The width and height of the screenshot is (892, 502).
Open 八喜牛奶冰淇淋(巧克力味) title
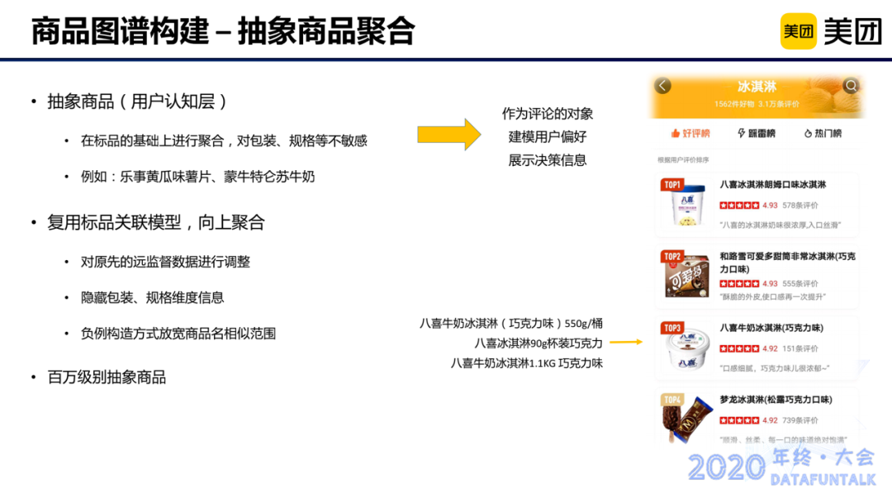[x=771, y=328]
